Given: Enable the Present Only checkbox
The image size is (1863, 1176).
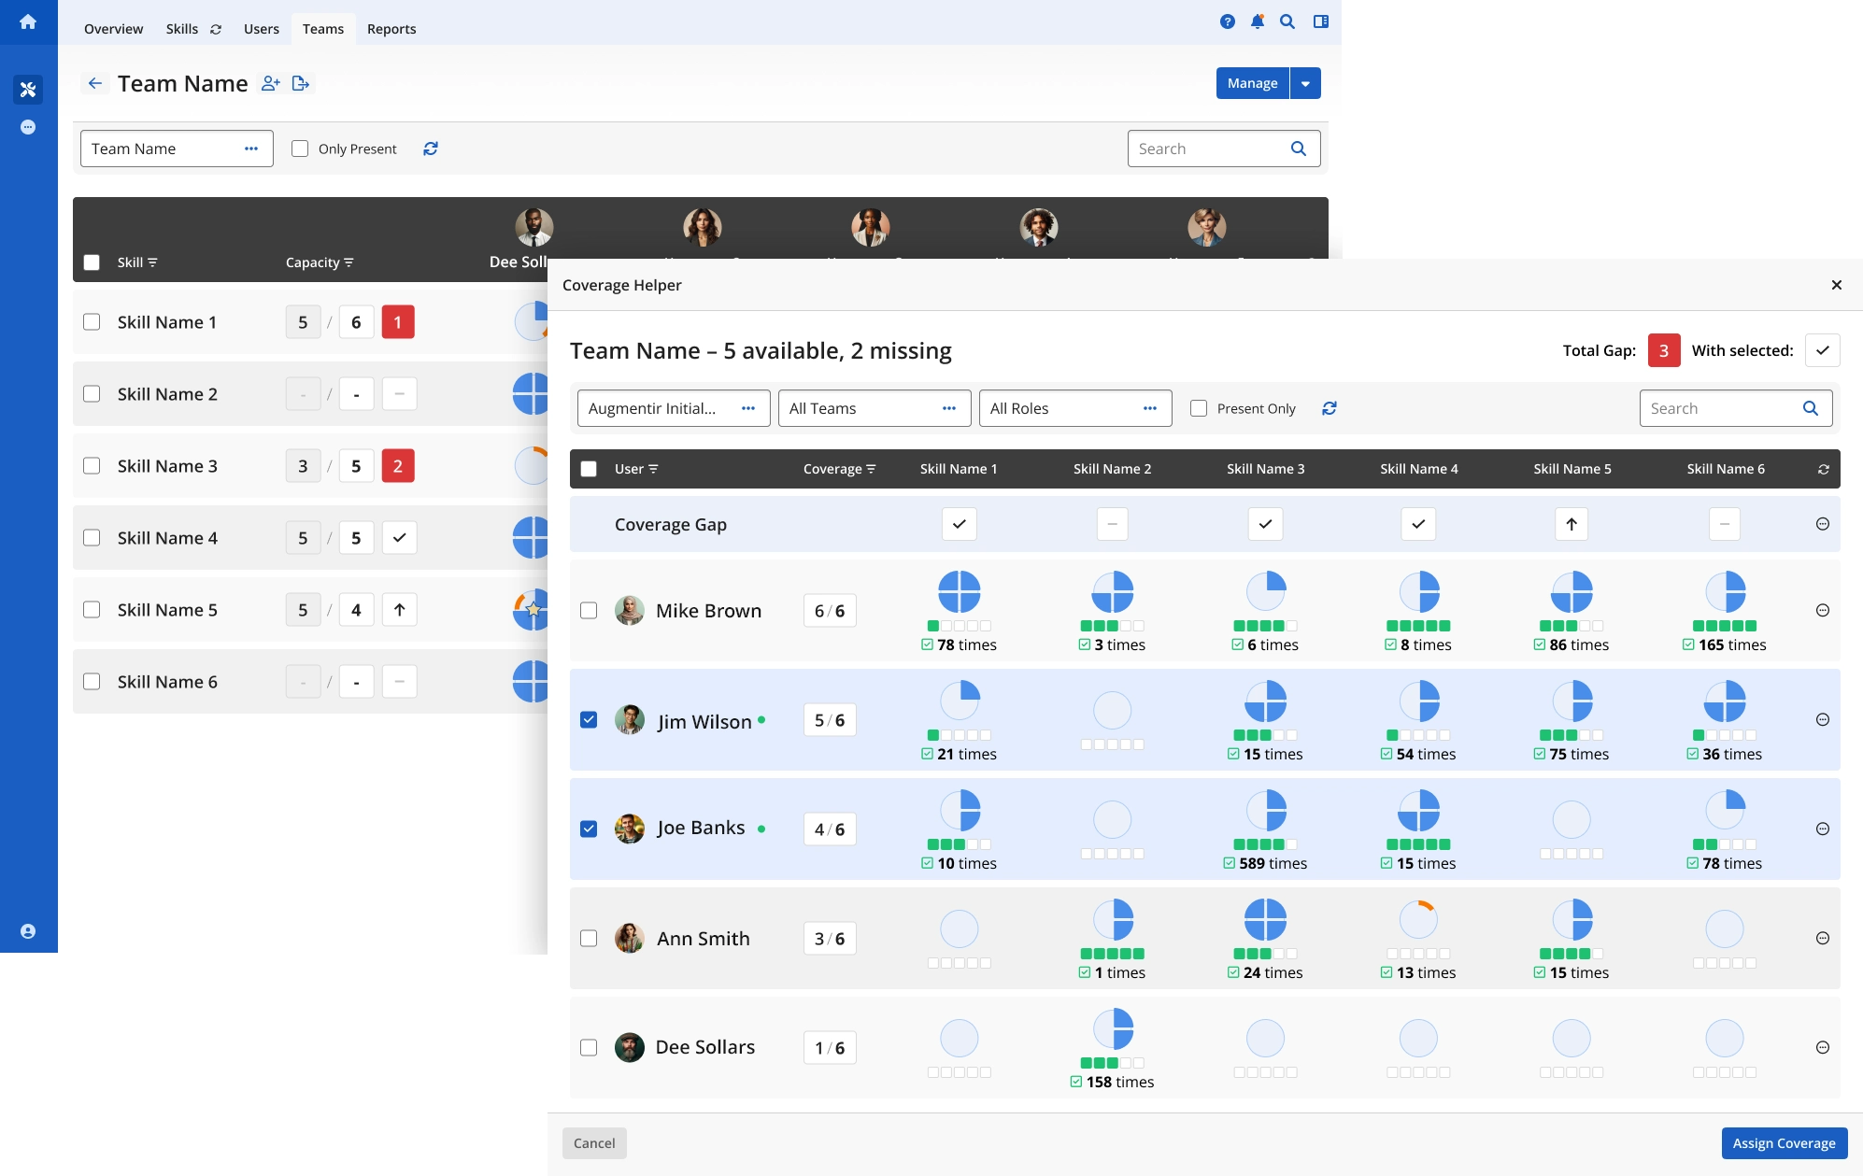Looking at the screenshot, I should point(1199,408).
